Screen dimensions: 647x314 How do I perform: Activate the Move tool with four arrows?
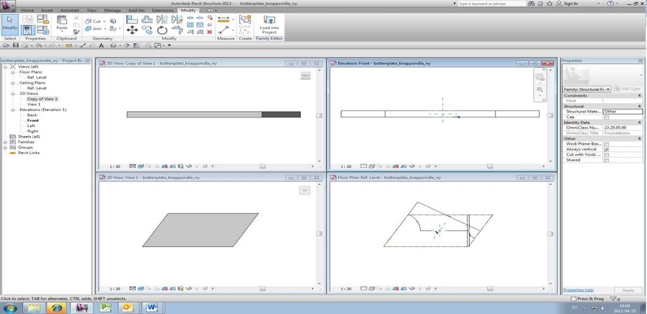pos(132,30)
